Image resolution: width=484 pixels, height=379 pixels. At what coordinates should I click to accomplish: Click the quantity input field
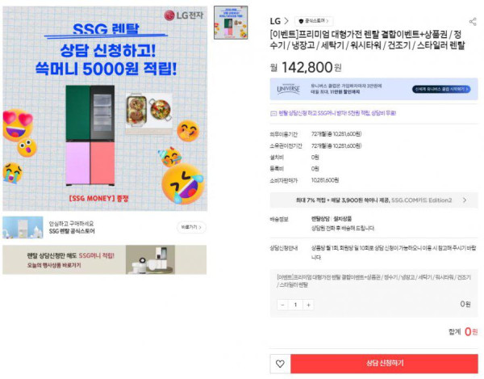point(295,305)
